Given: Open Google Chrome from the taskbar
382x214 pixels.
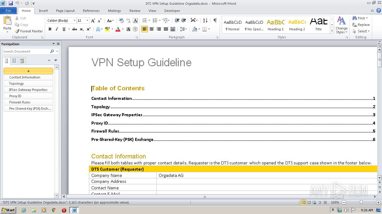Looking at the screenshot, I should pyautogui.click(x=54, y=210).
